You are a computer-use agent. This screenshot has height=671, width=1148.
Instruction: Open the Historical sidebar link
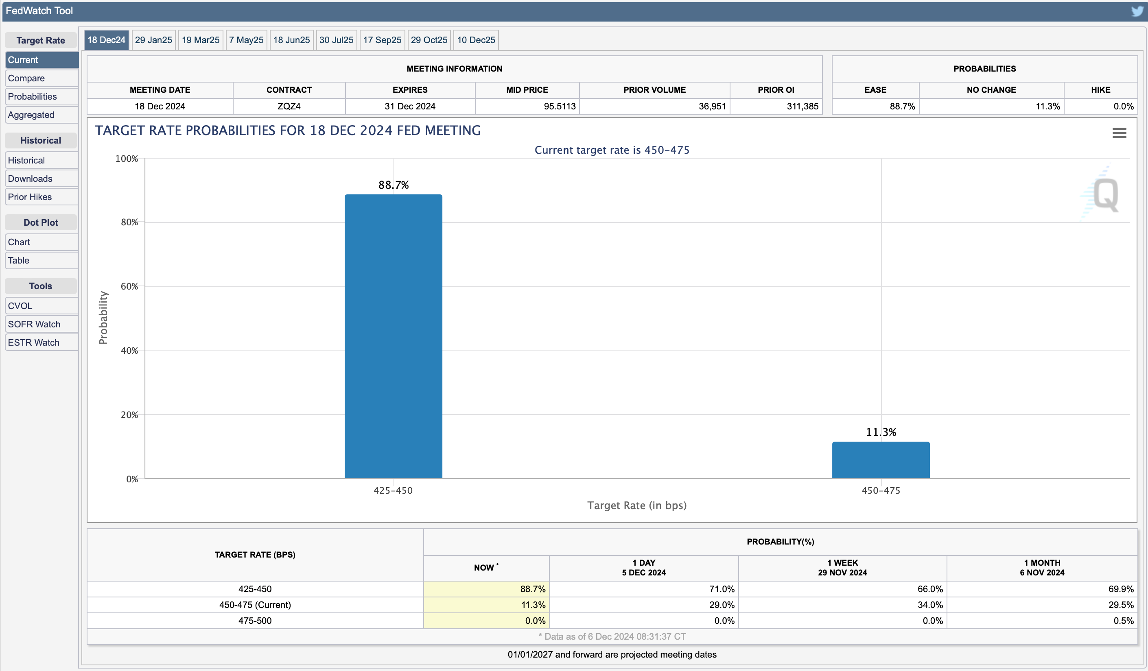pos(41,160)
